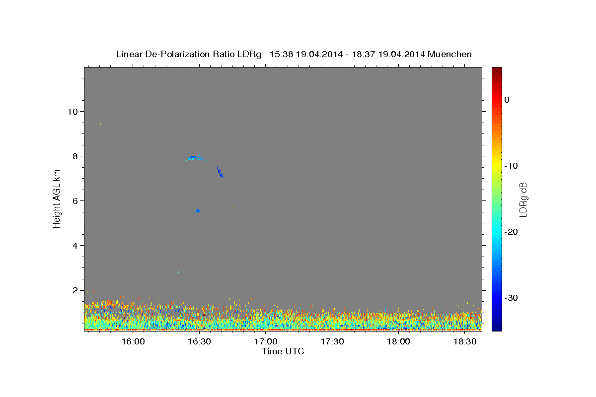Click the 2 km height tick label
Viewport: 596px width, 397px height.
pyautogui.click(x=75, y=290)
